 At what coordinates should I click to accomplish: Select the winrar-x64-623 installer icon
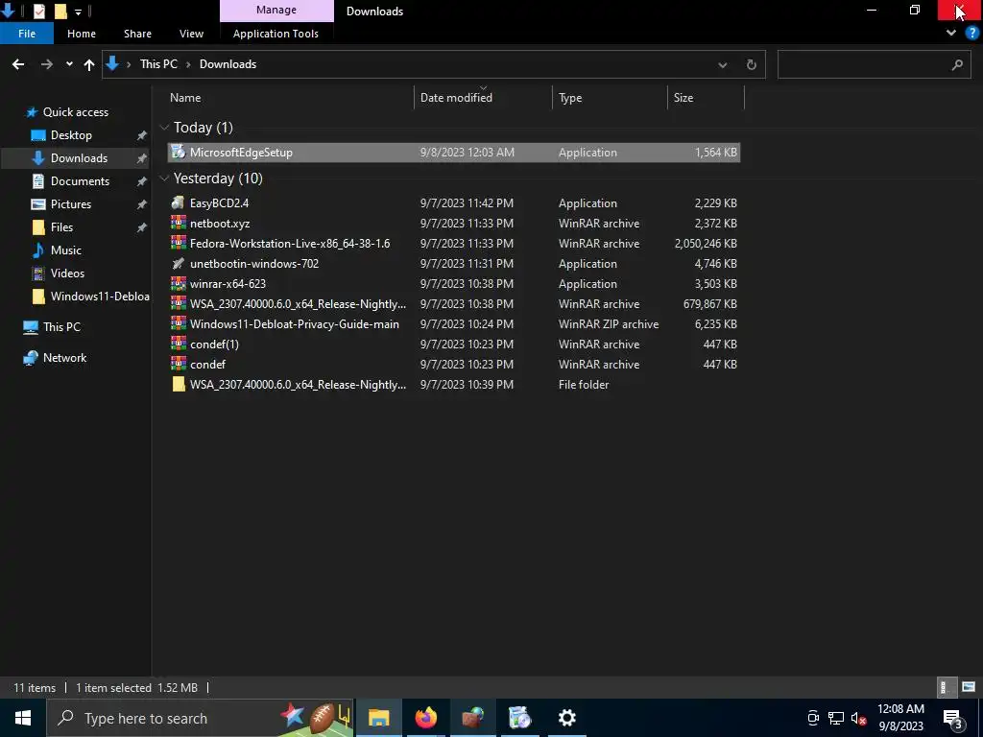click(178, 283)
